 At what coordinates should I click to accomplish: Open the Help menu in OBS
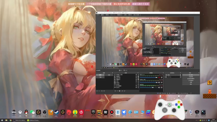click(x=130, y=15)
